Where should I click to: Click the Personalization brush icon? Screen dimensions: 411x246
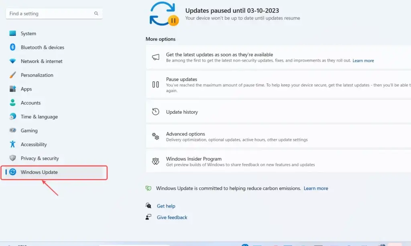click(12, 75)
